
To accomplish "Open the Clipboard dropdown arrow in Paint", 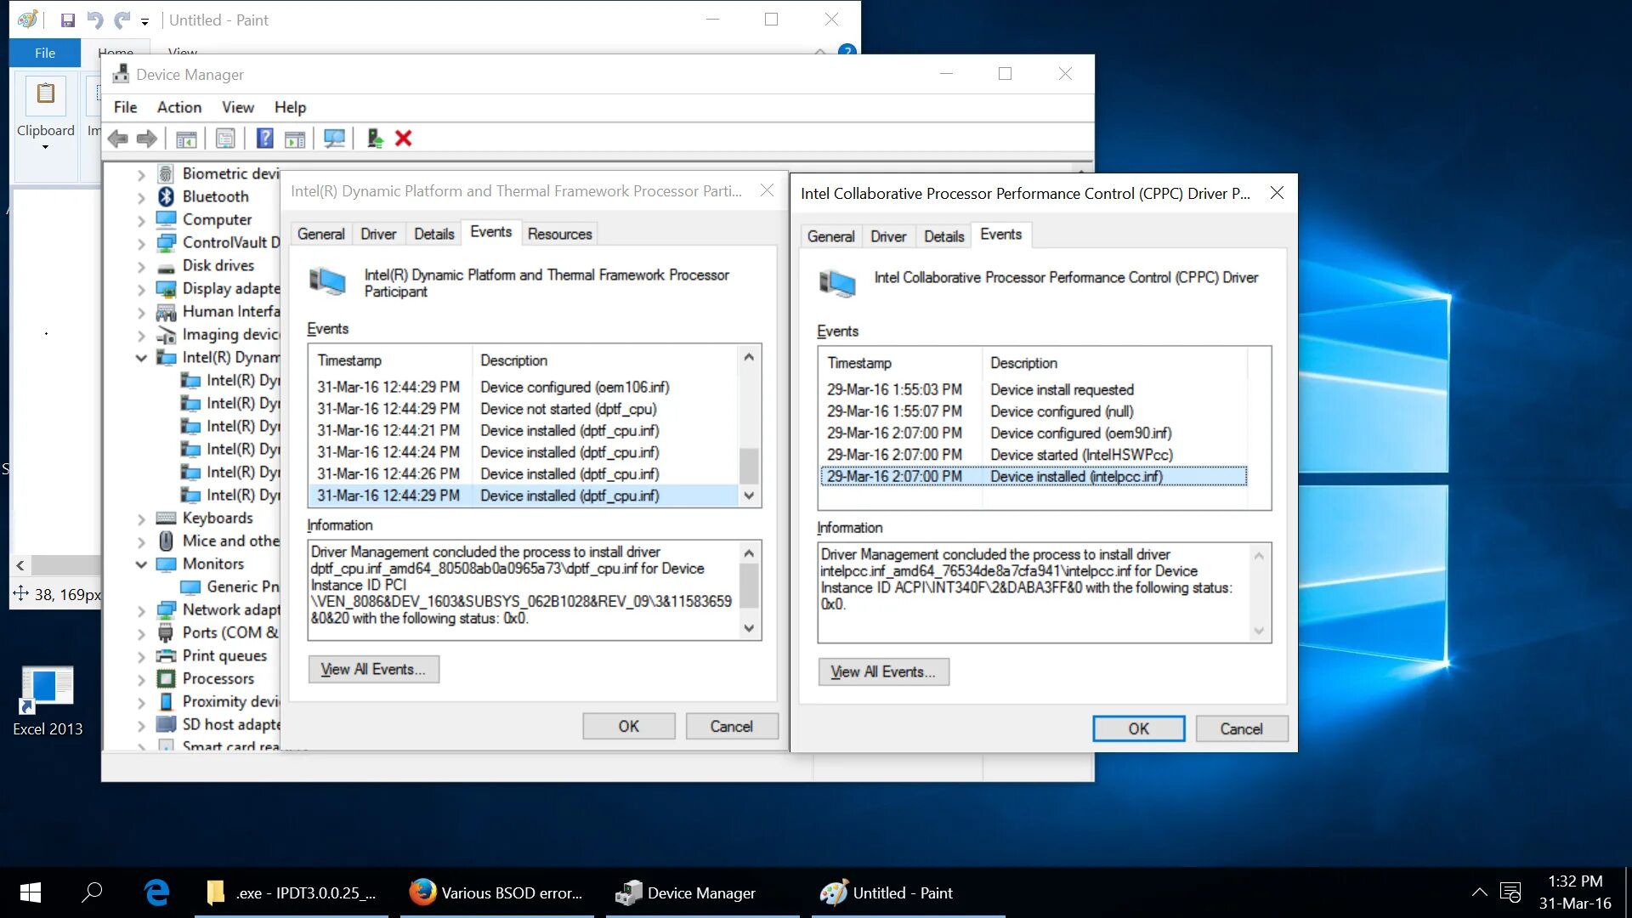I will (46, 147).
